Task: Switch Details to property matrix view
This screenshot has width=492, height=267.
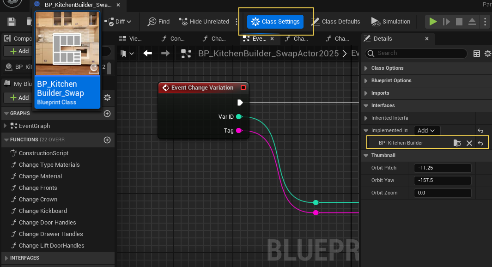Action: tap(477, 54)
